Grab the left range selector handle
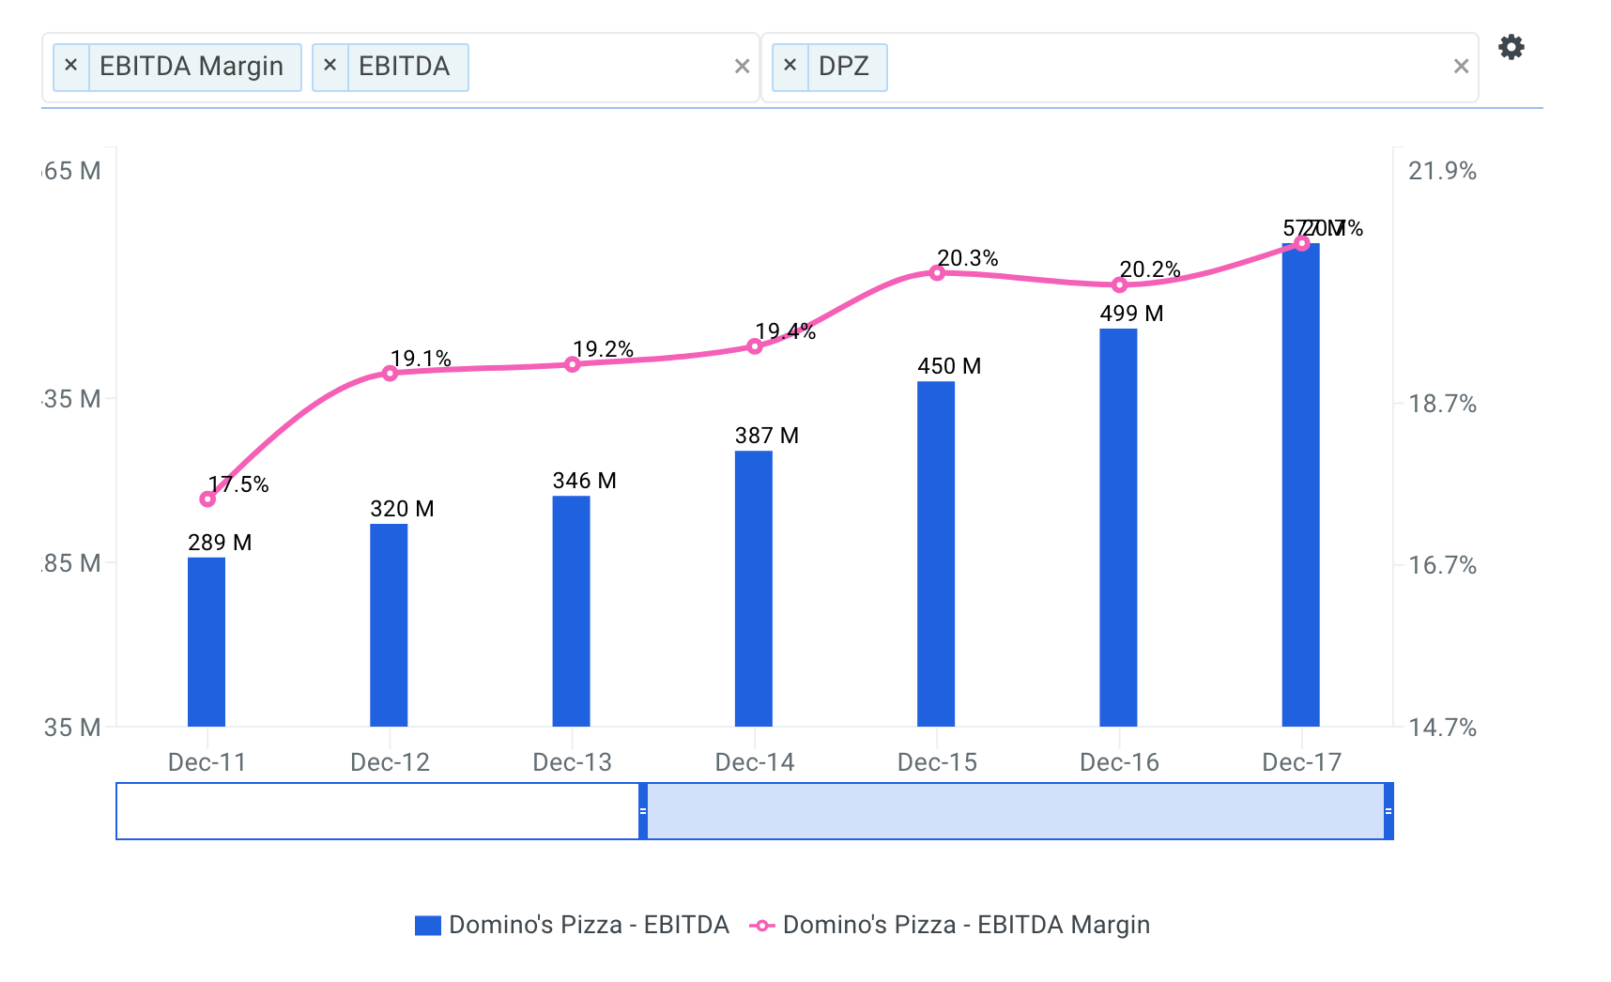1611x982 pixels. pyautogui.click(x=643, y=811)
